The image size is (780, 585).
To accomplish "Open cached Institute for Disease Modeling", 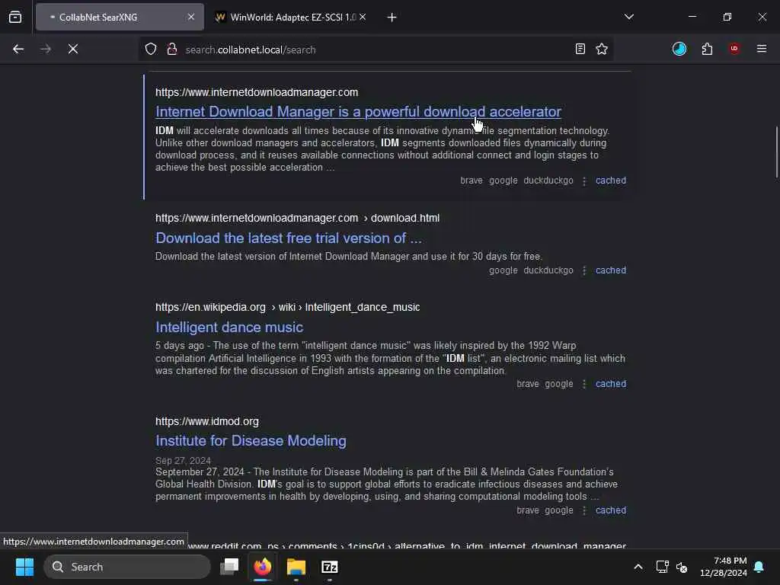I will (x=611, y=510).
